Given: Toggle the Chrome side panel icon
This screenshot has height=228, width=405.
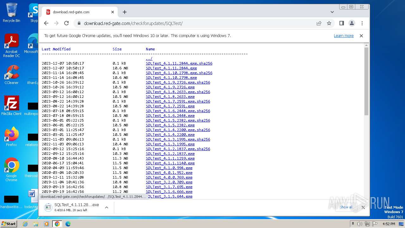Looking at the screenshot, I should [x=342, y=23].
